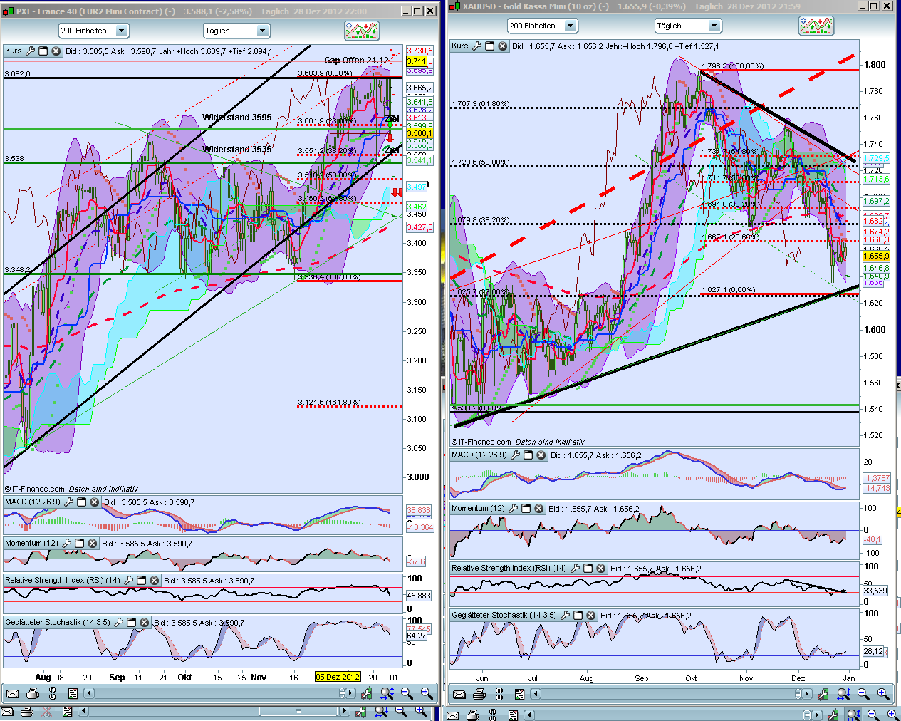Click the link chain icon in XAUUSD toolbar
Image resolution: width=901 pixels, height=721 pixels.
[499, 694]
